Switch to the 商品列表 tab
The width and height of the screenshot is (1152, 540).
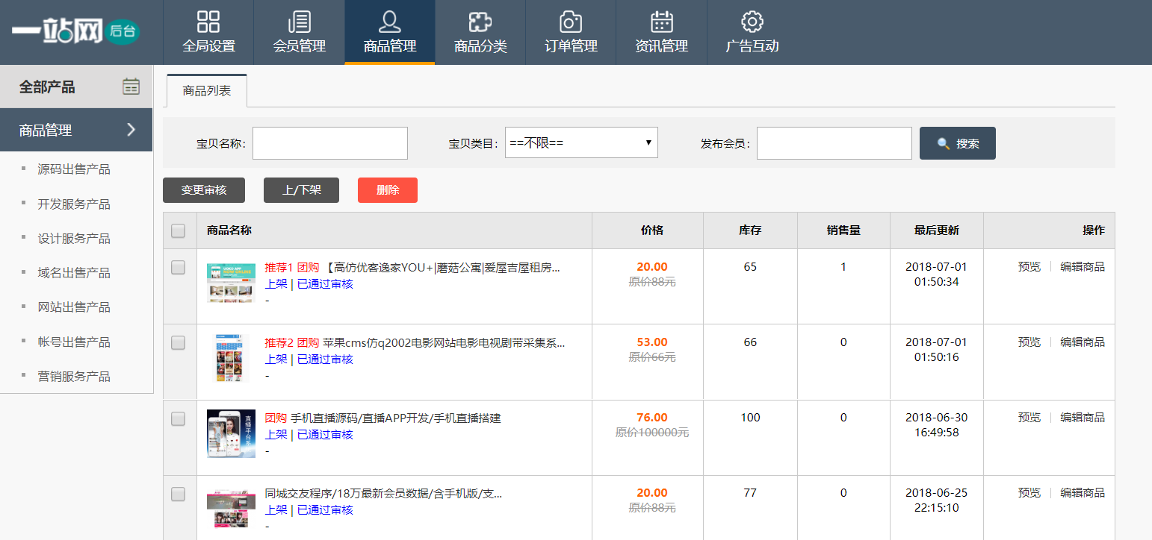pos(207,91)
